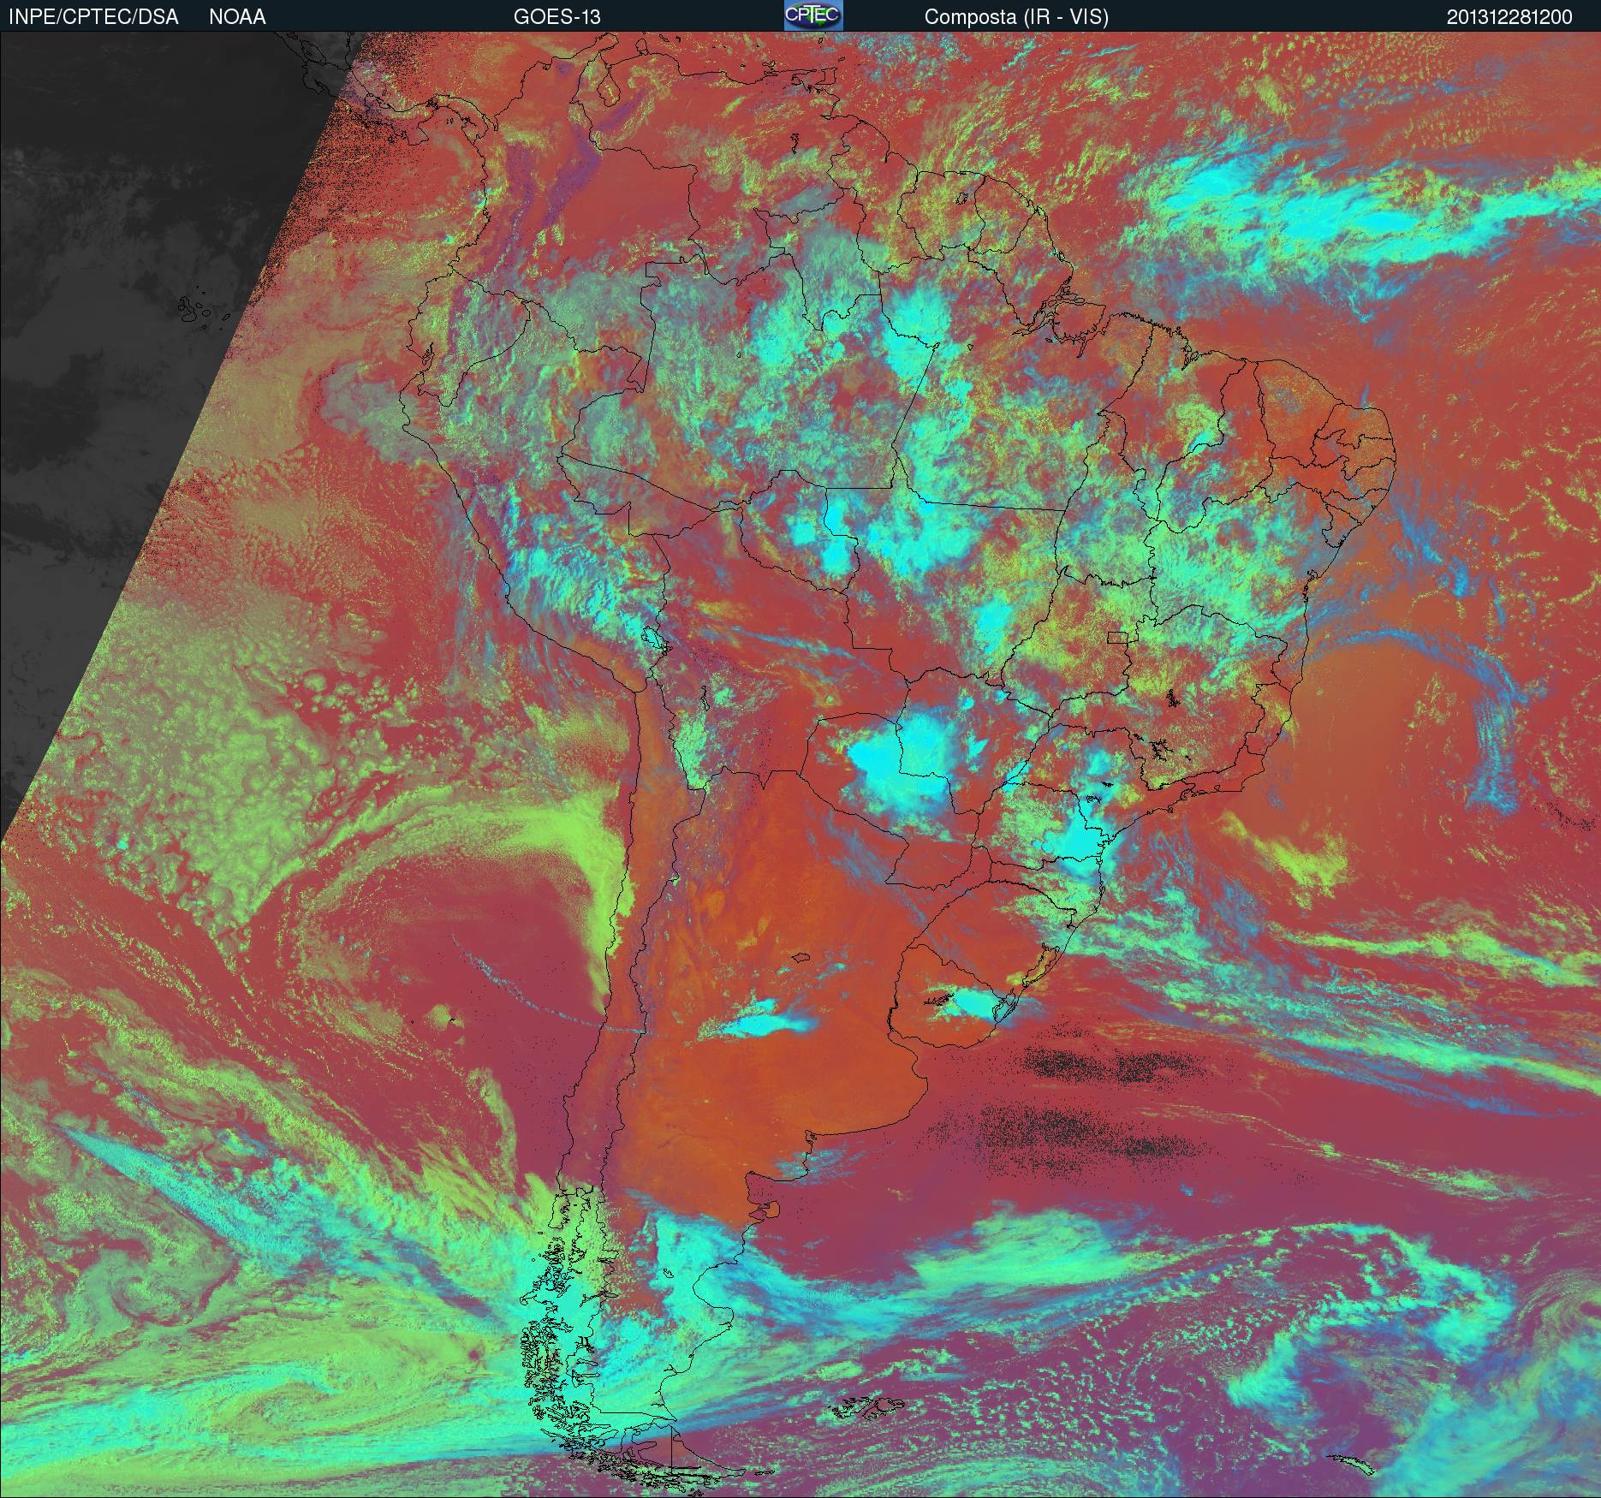Select the 201312281200 timestamp

(x=1509, y=17)
